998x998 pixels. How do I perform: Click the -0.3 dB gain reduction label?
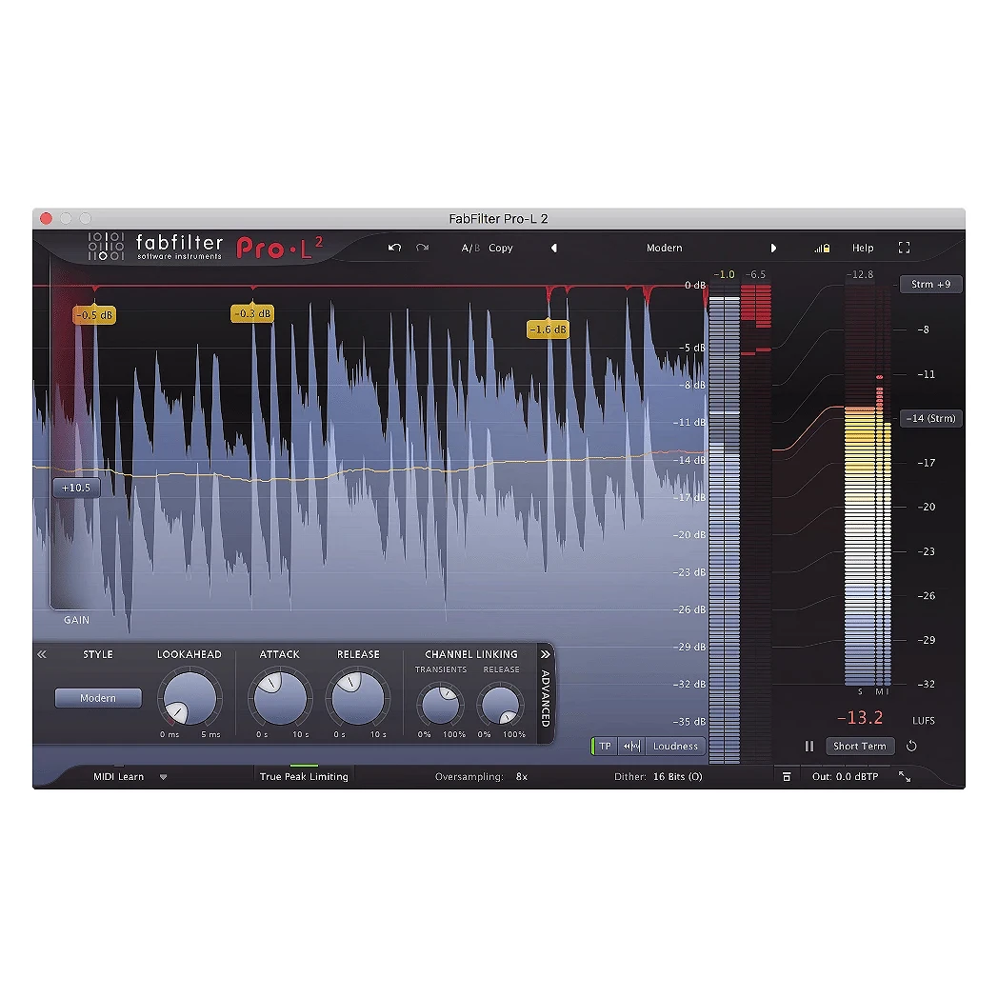click(252, 313)
